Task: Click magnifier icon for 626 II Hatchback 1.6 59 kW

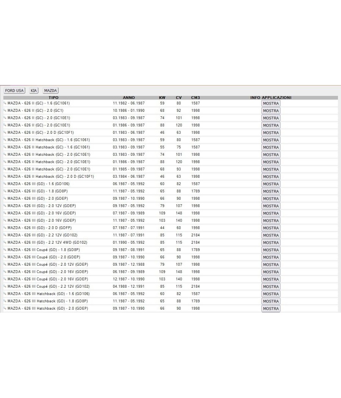Action: pos(5,139)
